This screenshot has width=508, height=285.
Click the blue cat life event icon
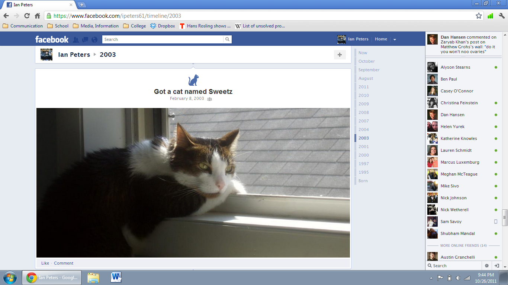click(x=193, y=80)
